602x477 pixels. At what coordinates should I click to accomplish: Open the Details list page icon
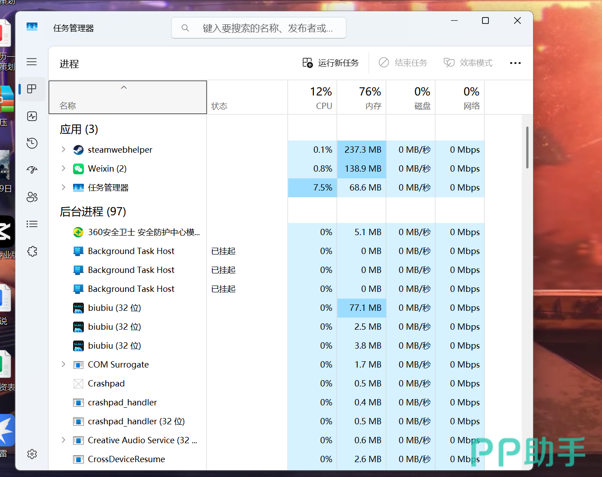coord(32,224)
